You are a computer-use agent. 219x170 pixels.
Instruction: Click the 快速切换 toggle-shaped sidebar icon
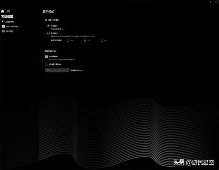point(3,22)
